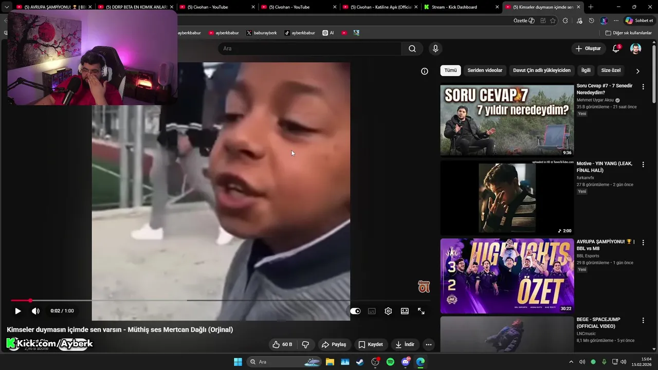This screenshot has height=370, width=658.
Task: Share the video via Paylaş
Action: [334, 344]
